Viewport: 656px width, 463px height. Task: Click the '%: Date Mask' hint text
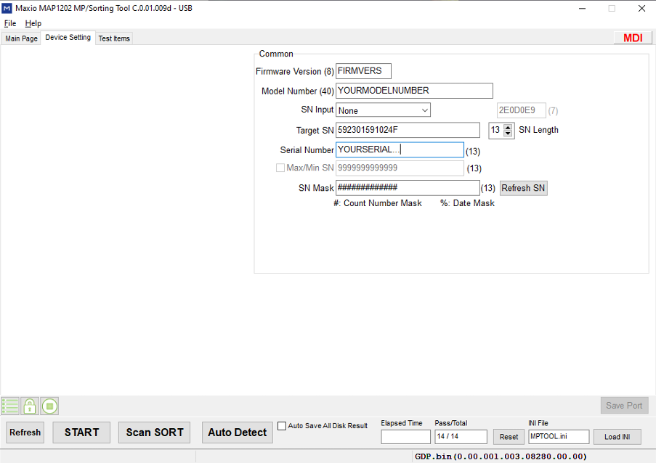coord(467,203)
